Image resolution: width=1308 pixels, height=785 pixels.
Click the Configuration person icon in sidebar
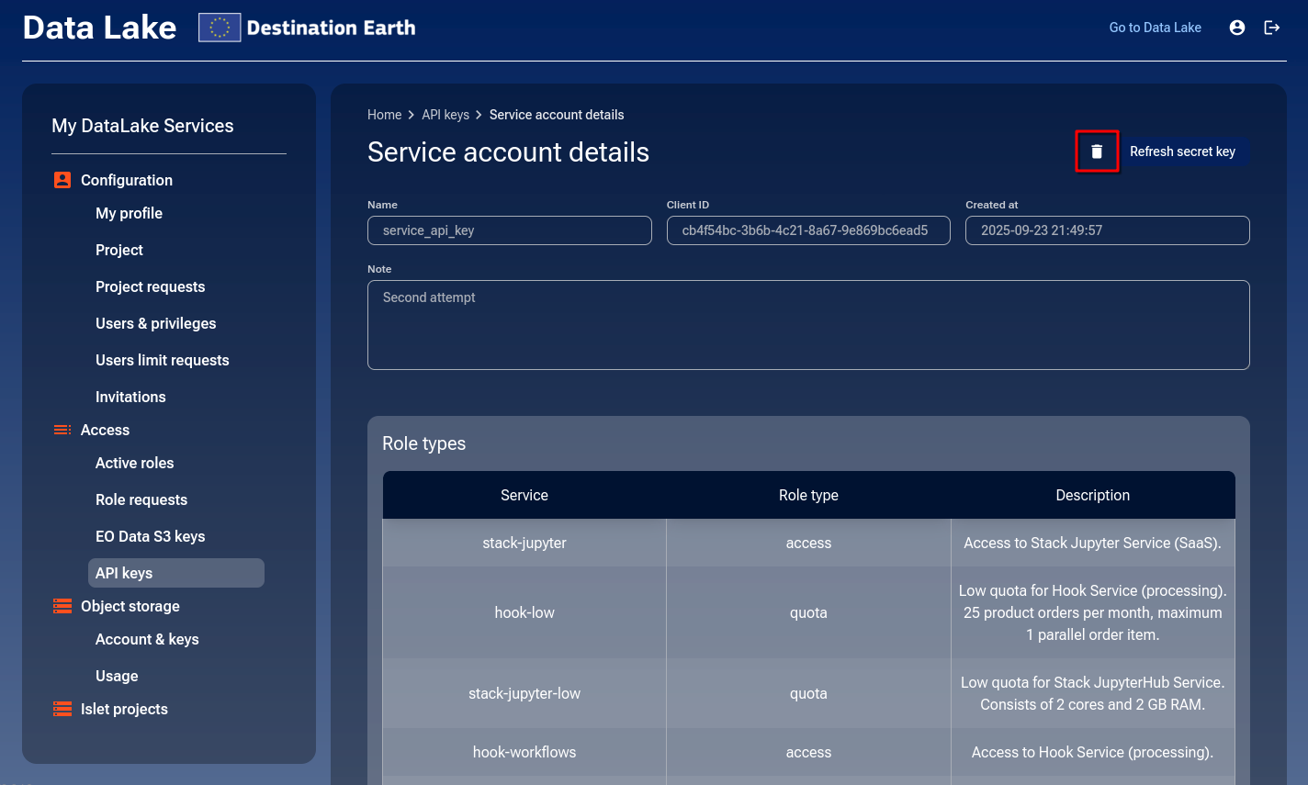(x=61, y=180)
